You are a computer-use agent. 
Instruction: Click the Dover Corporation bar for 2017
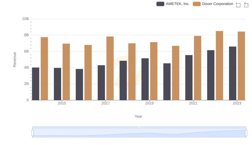(110, 68)
